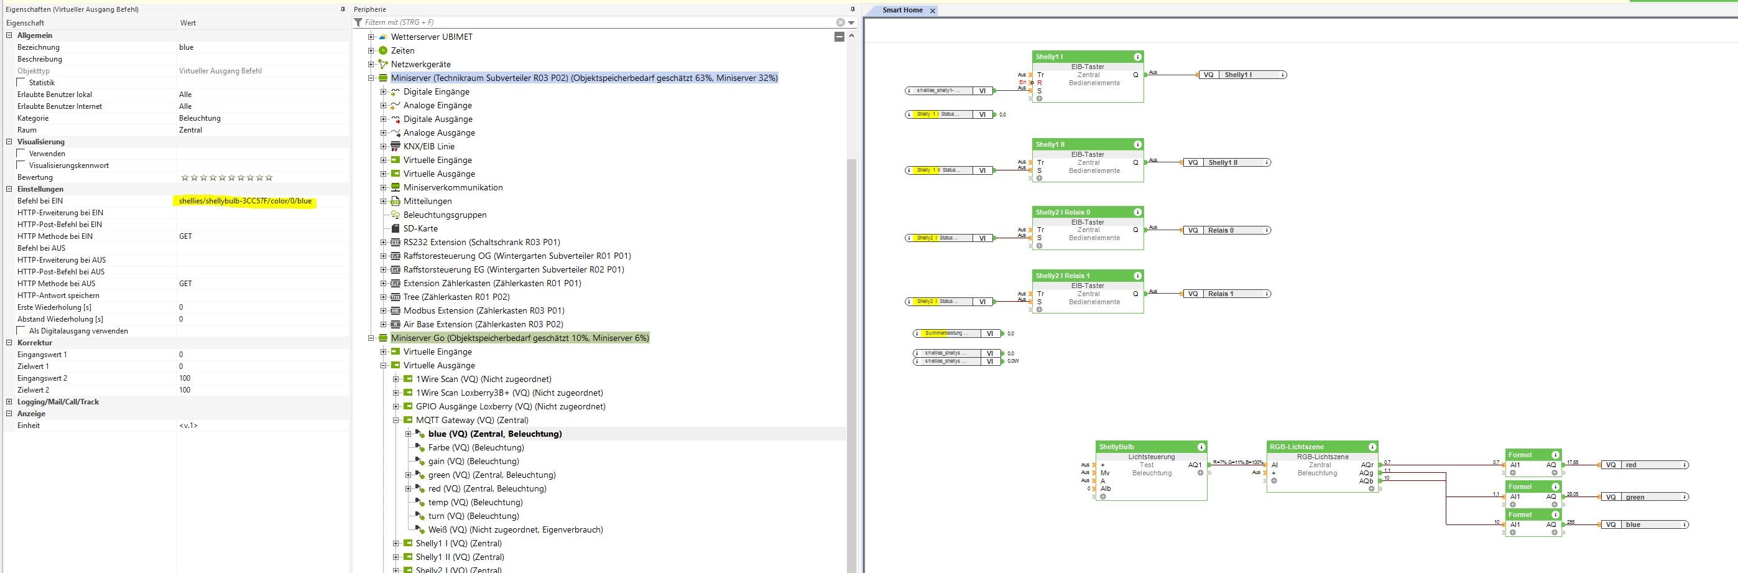Click the info icon on RGB-Lichtszene block
Screen dimensions: 1738x573
tap(1372, 447)
